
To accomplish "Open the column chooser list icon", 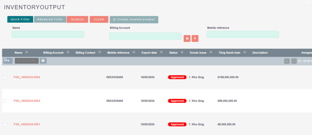I will point(43,61).
